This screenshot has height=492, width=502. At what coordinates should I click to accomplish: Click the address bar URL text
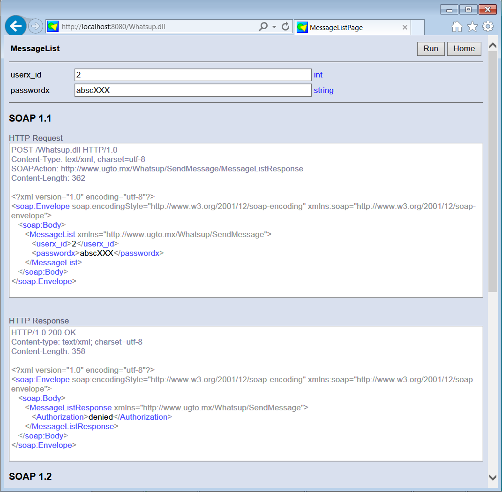113,27
